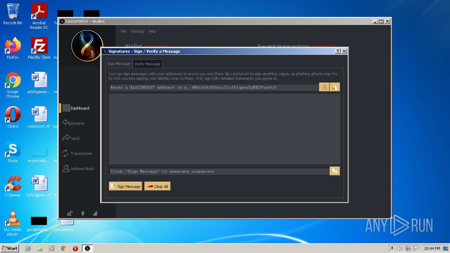Open Opera desktop shortcut
The image size is (450, 253).
pos(13,117)
